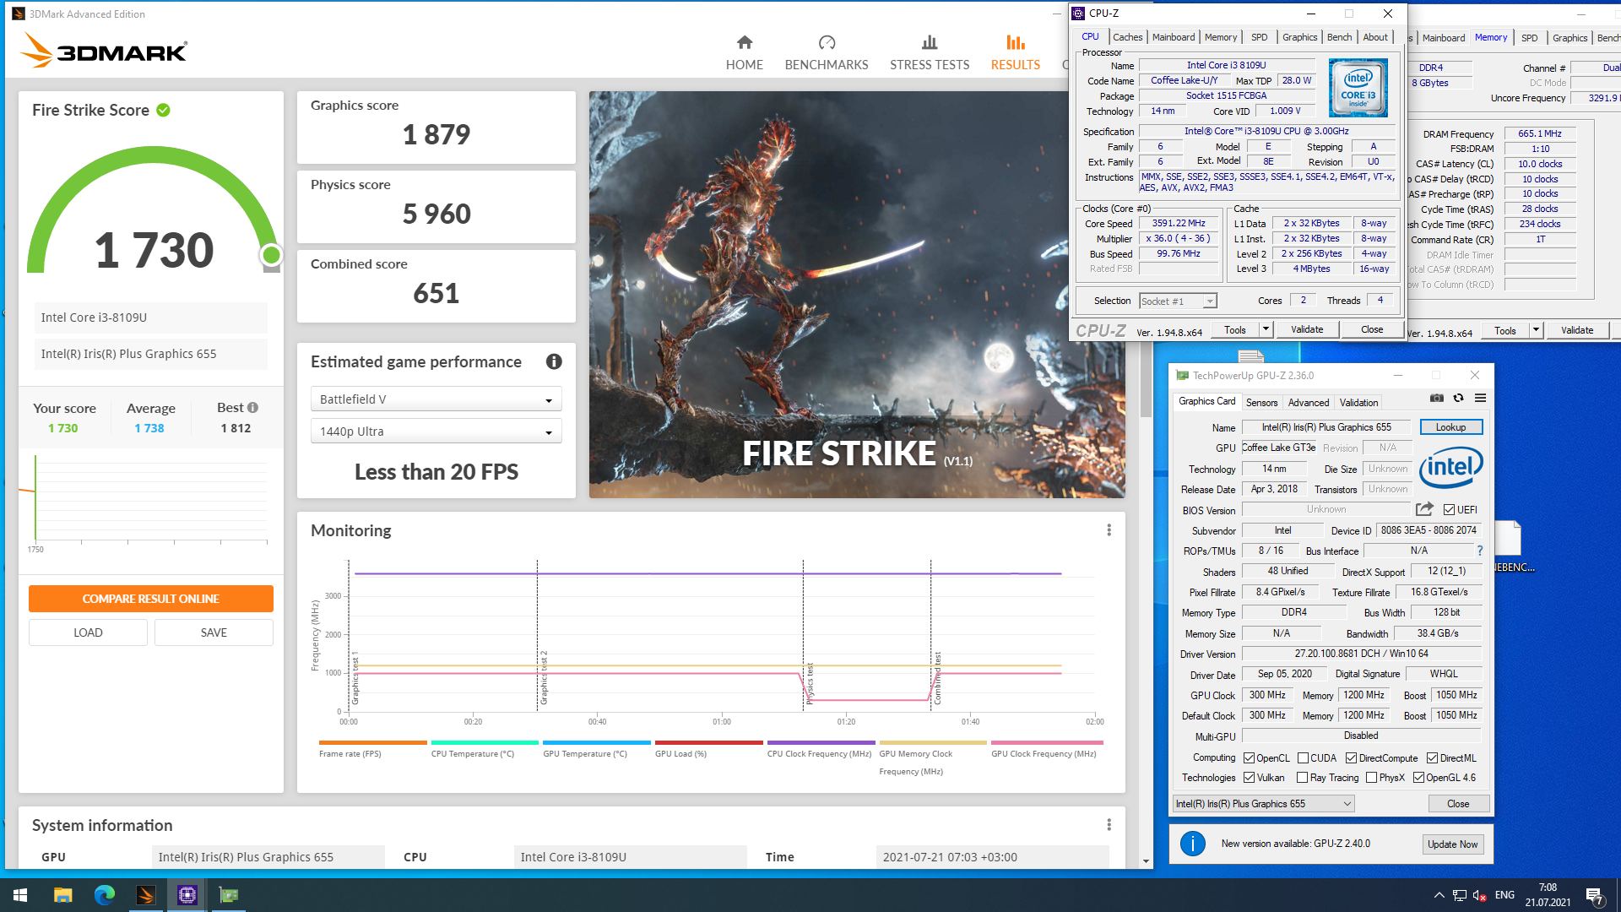Click GPU-Z BIOS export share icon
Image resolution: width=1621 pixels, height=912 pixels.
click(1424, 509)
